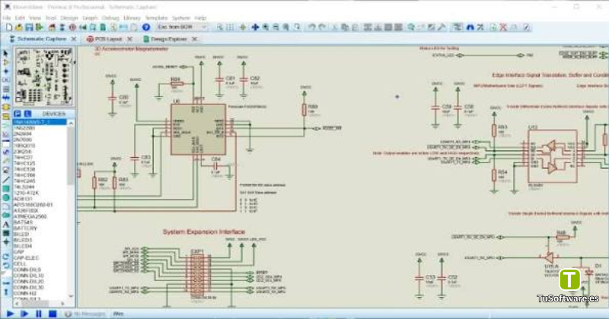Toggle the grid dots icon

point(230,27)
